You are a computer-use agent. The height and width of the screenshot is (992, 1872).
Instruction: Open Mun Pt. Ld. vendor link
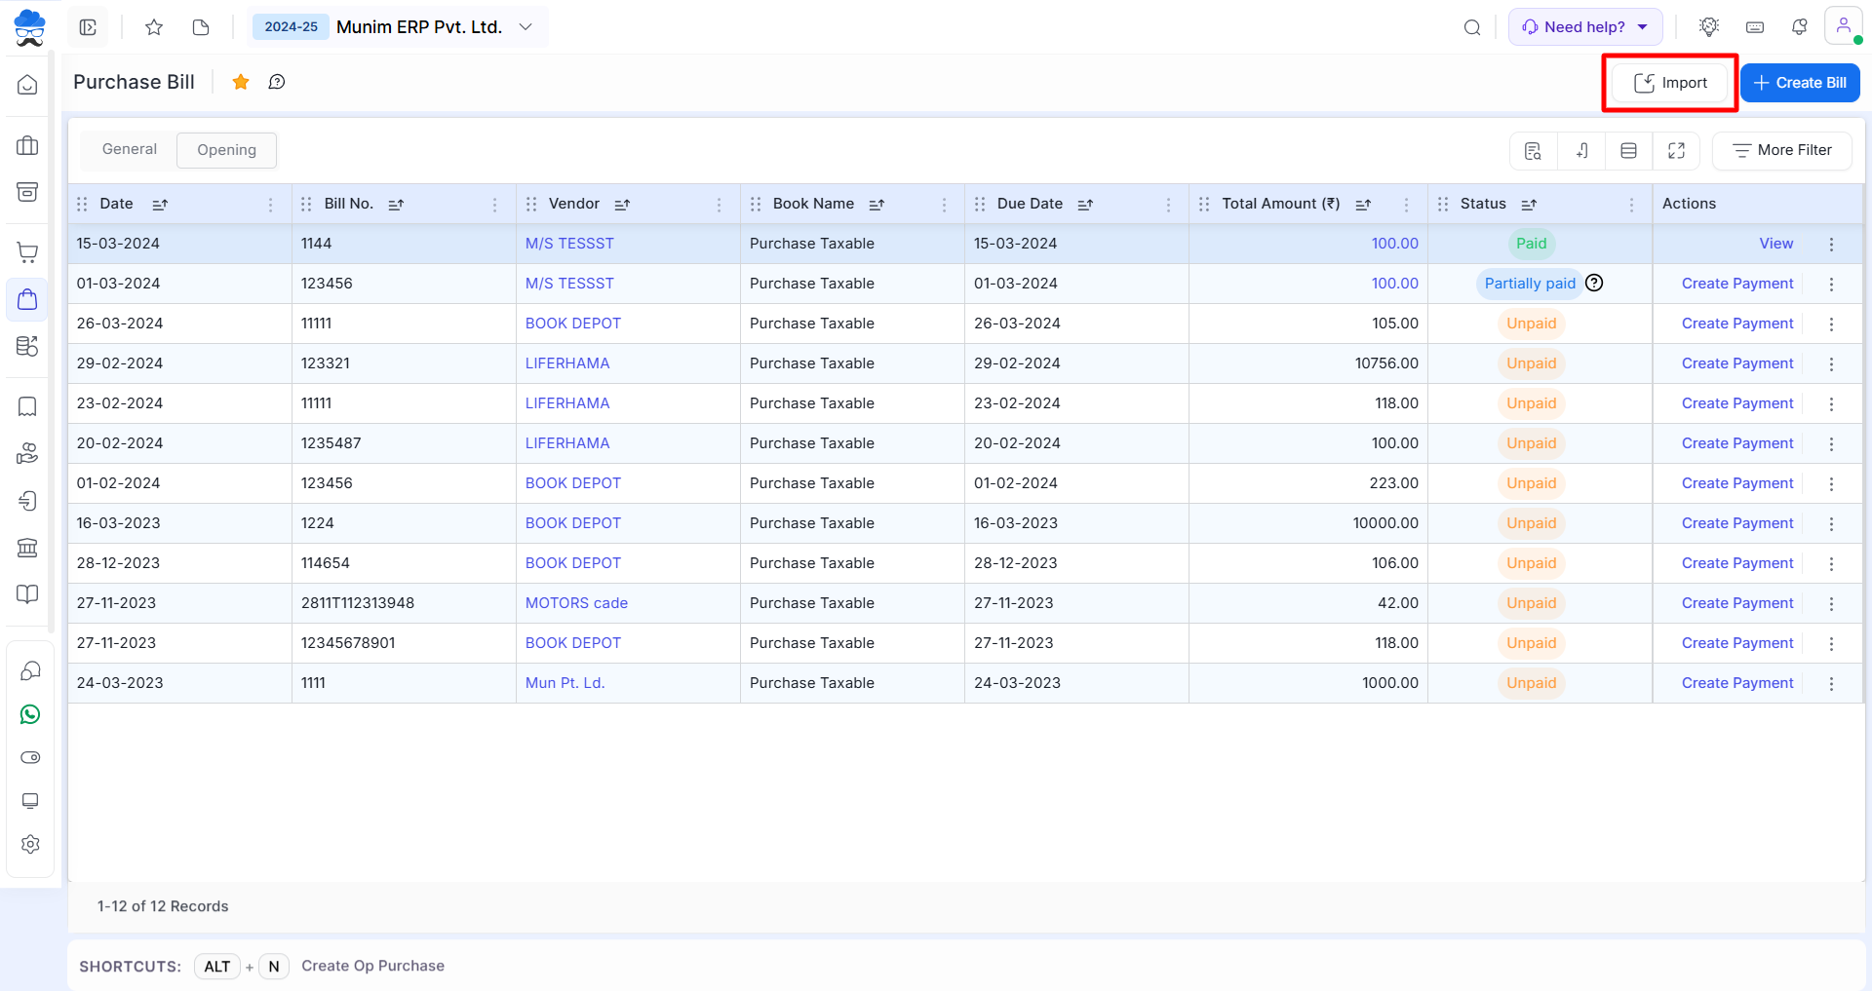(x=565, y=683)
